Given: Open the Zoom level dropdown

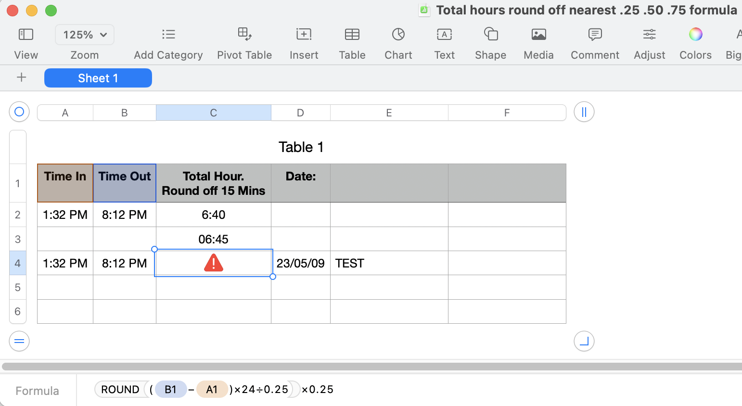Looking at the screenshot, I should pos(85,35).
